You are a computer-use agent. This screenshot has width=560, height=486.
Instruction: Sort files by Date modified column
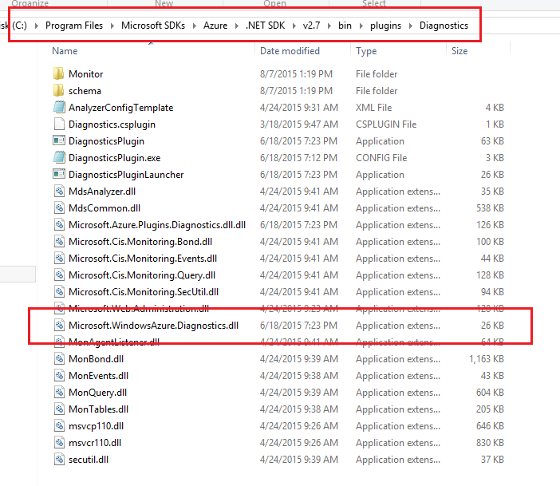click(290, 51)
